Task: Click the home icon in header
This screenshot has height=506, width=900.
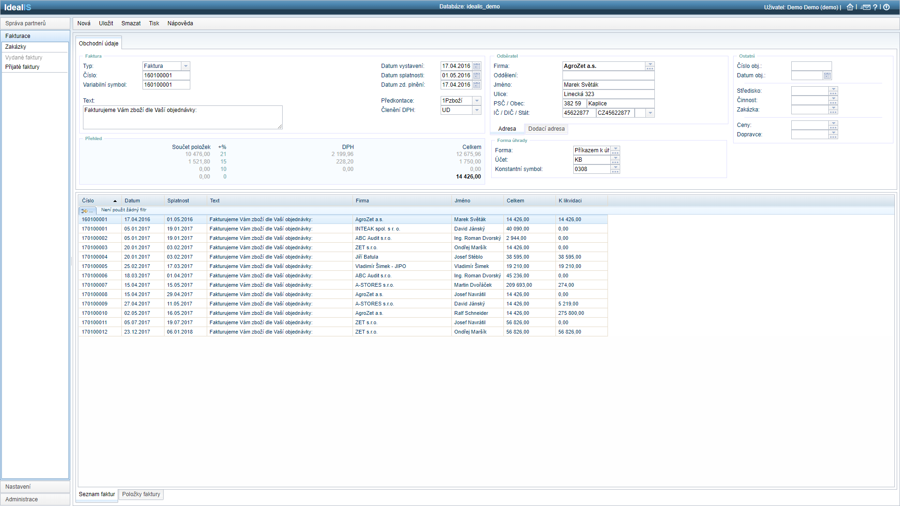Action: click(849, 7)
